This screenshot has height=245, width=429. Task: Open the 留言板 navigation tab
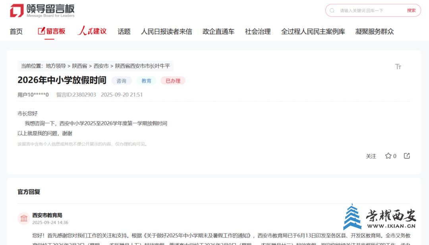[x=52, y=31]
